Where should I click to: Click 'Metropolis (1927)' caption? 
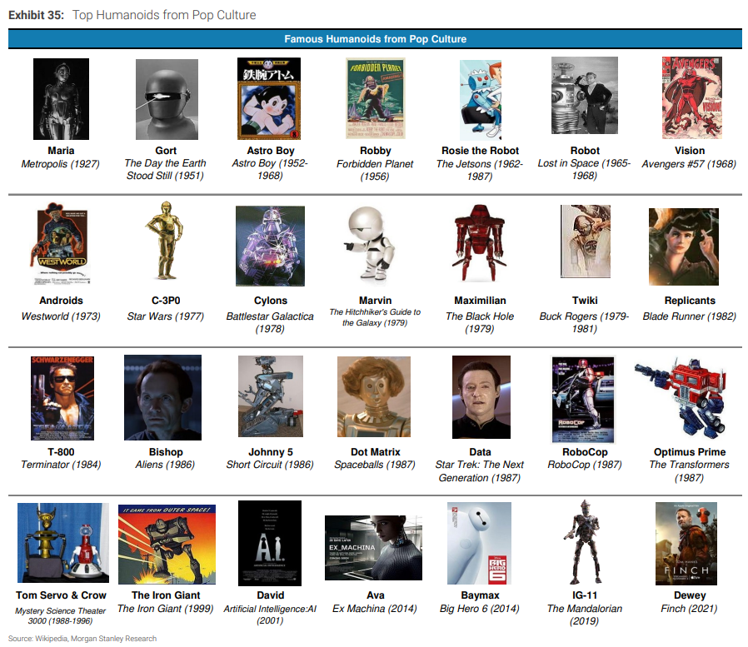pos(61,164)
